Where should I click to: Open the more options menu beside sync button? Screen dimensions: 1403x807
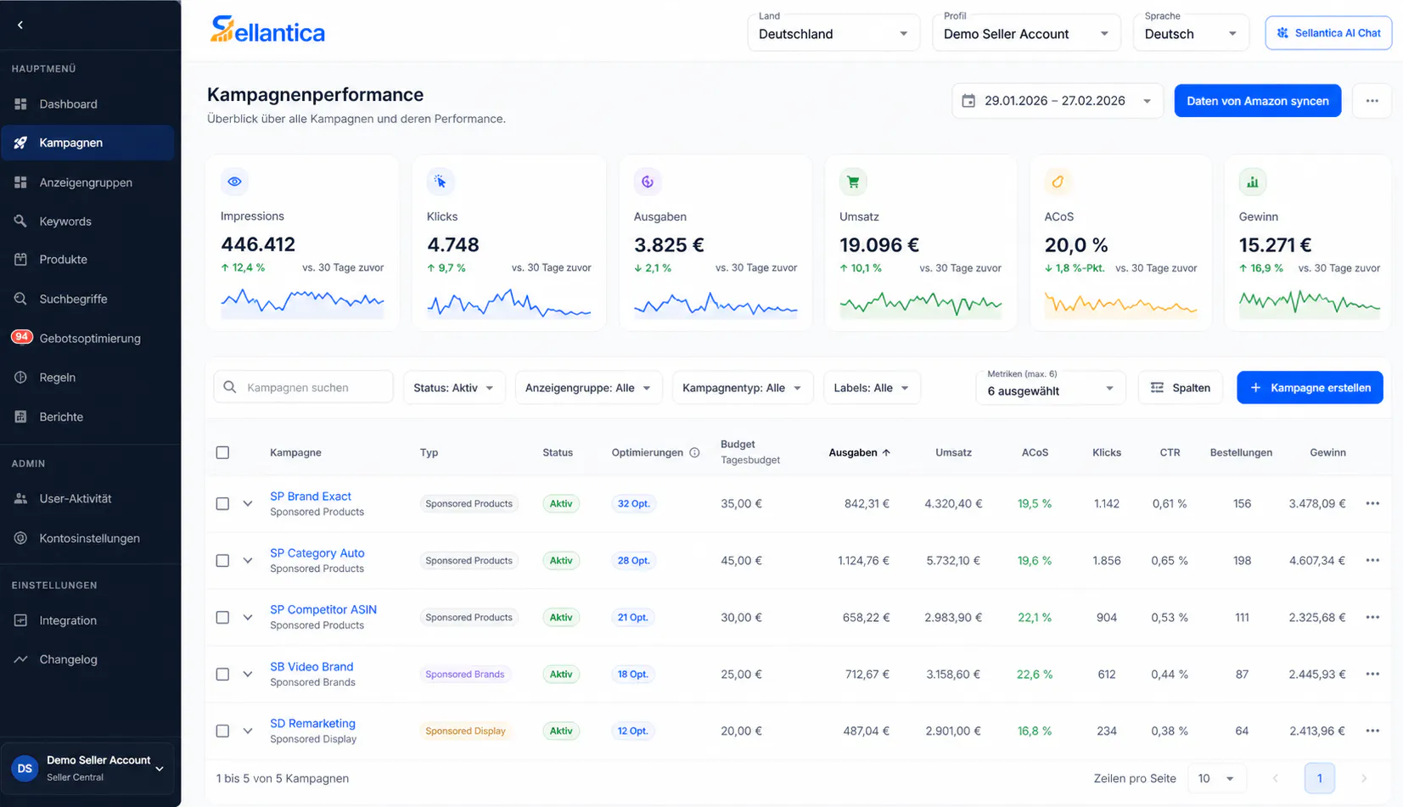pyautogui.click(x=1372, y=101)
